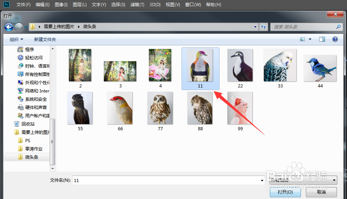Viewport: 347px width, 199px height.
Task: Click the 取消 button
Action: pyautogui.click(x=321, y=192)
